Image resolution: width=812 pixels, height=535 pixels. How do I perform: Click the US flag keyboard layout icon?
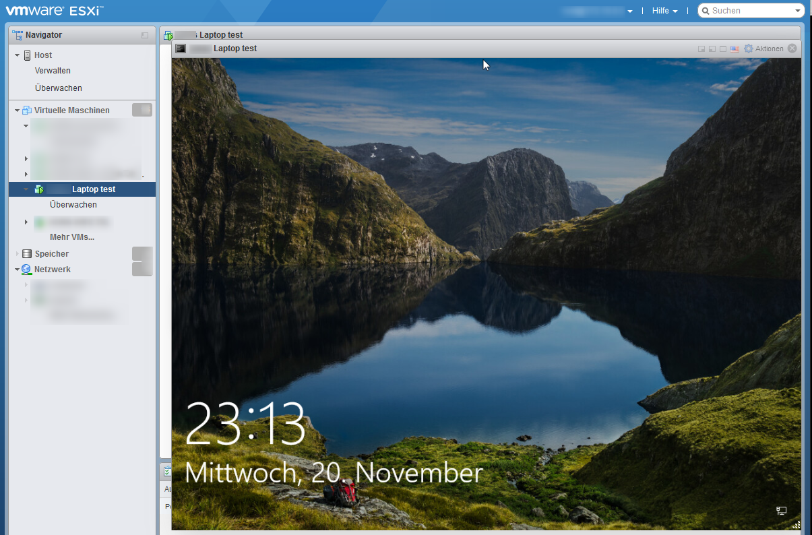(x=735, y=49)
